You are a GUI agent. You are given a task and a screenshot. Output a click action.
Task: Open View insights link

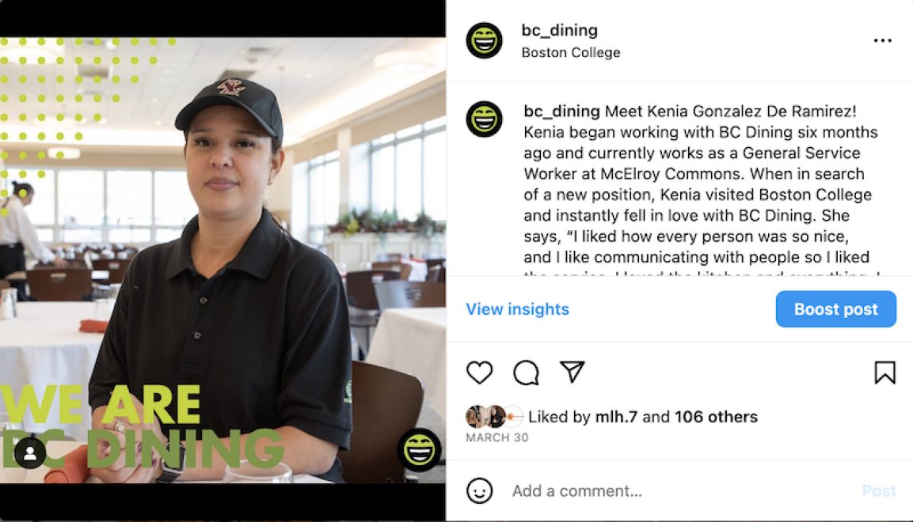(517, 309)
